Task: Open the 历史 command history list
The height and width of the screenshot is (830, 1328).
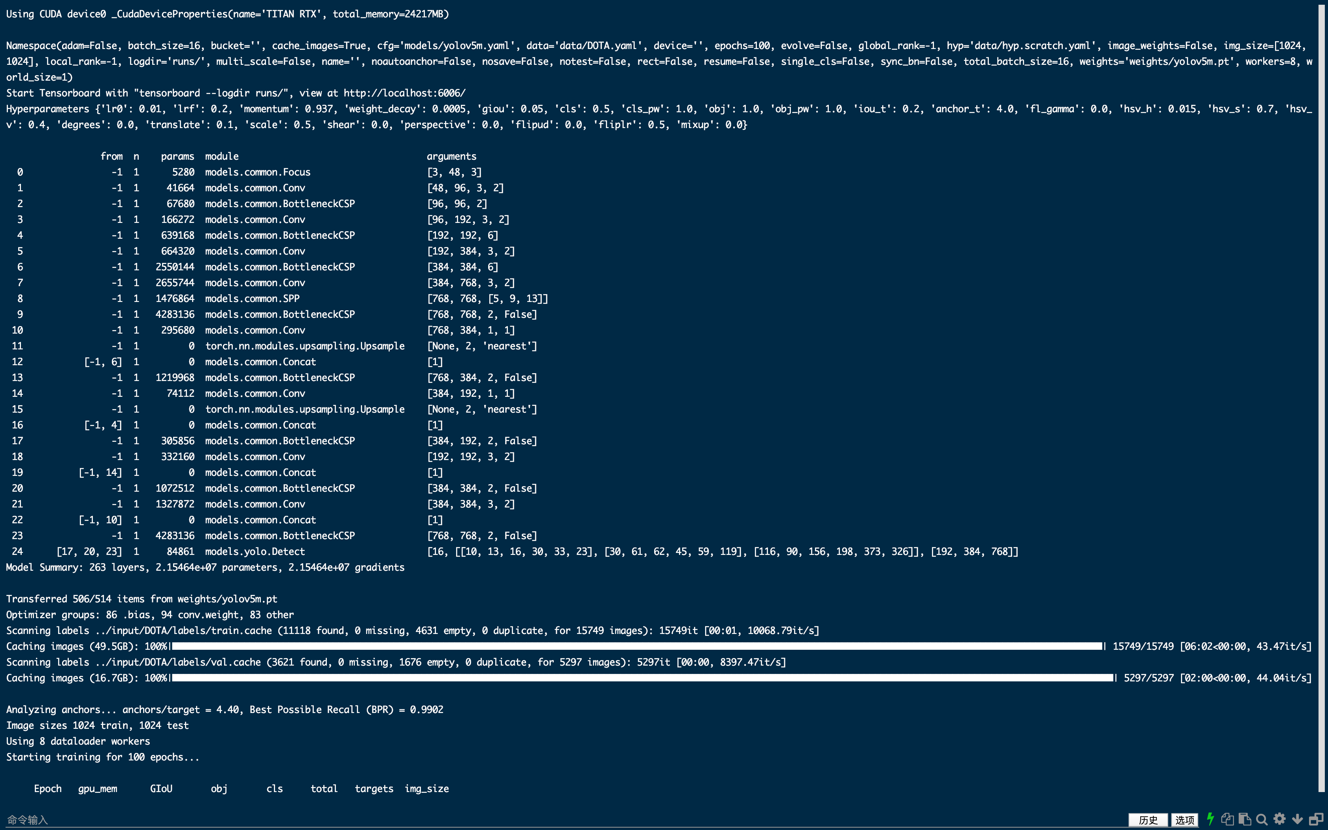Action: pyautogui.click(x=1148, y=820)
